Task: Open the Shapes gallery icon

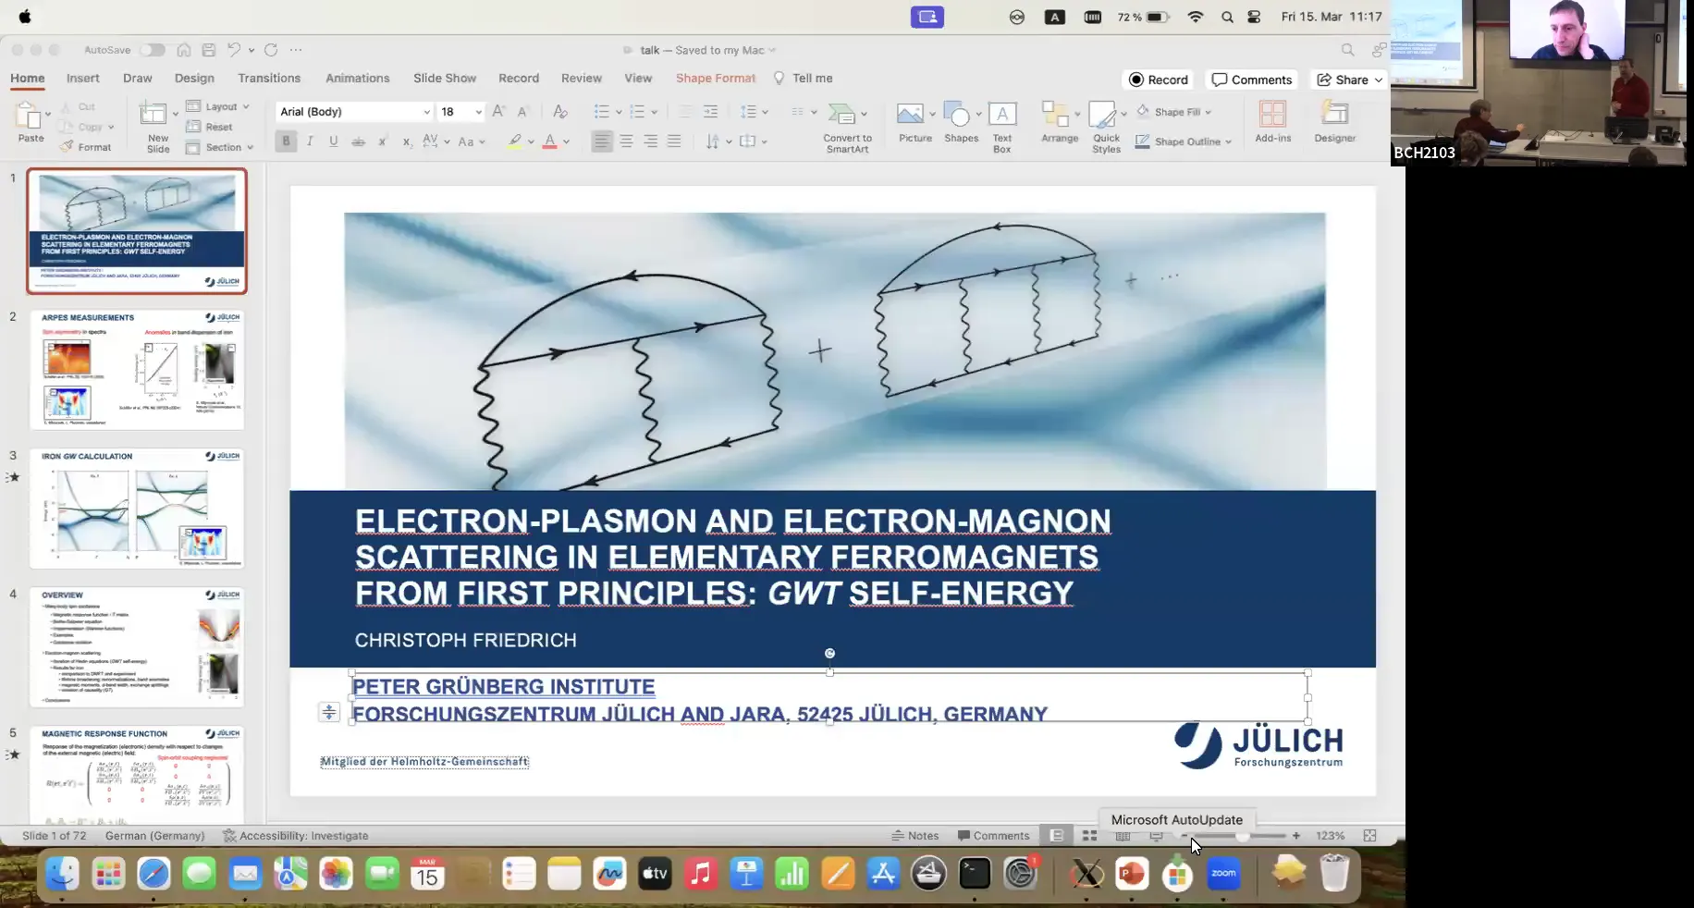Action: pos(958,115)
